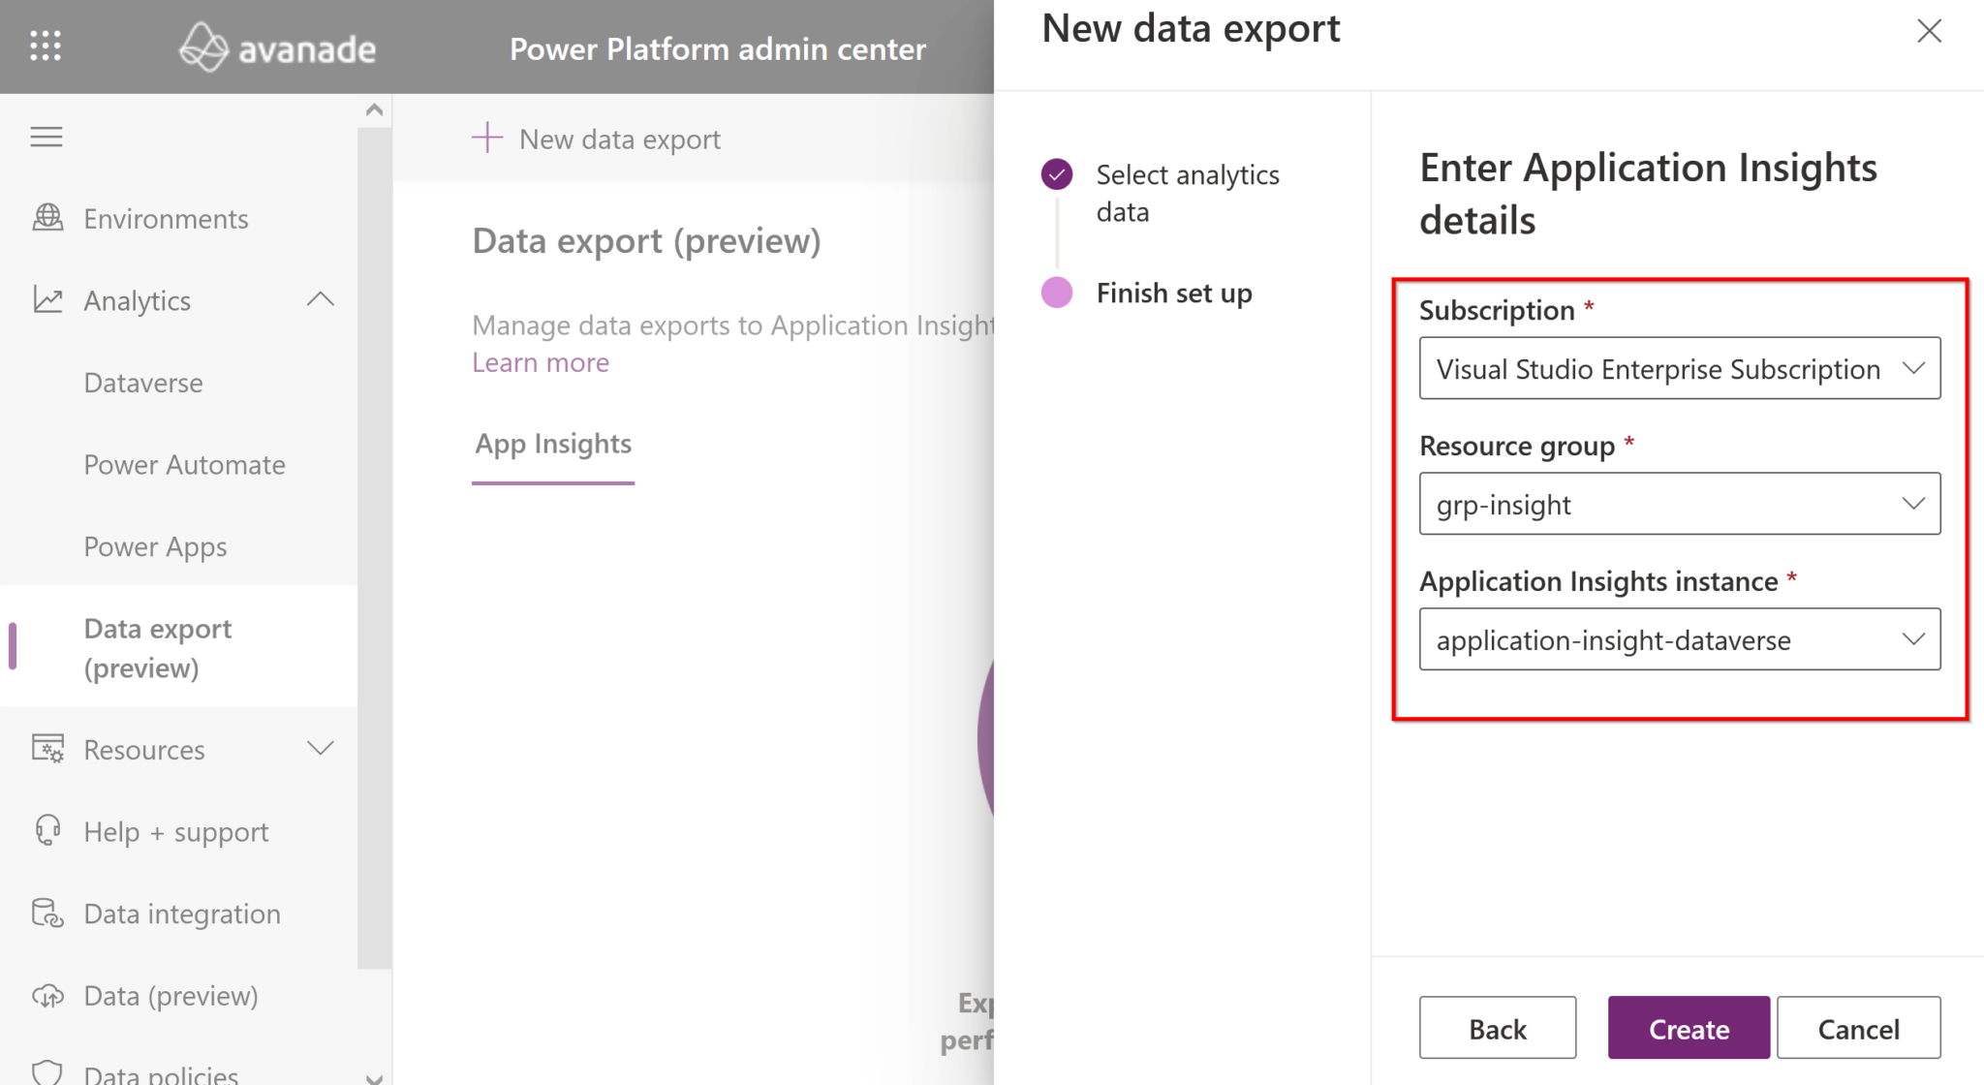
Task: Select Data export (preview) in sidebar
Action: click(158, 647)
